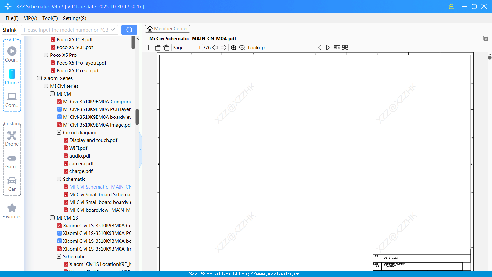
Task: Close the open PDF tab panel icon
Action: 486,38
